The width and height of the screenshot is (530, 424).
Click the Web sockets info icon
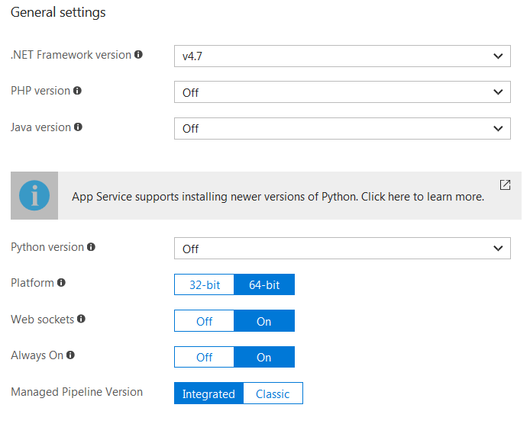click(x=81, y=320)
